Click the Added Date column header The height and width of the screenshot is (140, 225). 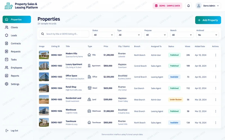[200, 46]
